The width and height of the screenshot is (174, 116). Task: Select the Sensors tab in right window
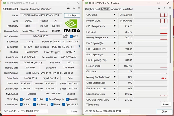[105, 9]
